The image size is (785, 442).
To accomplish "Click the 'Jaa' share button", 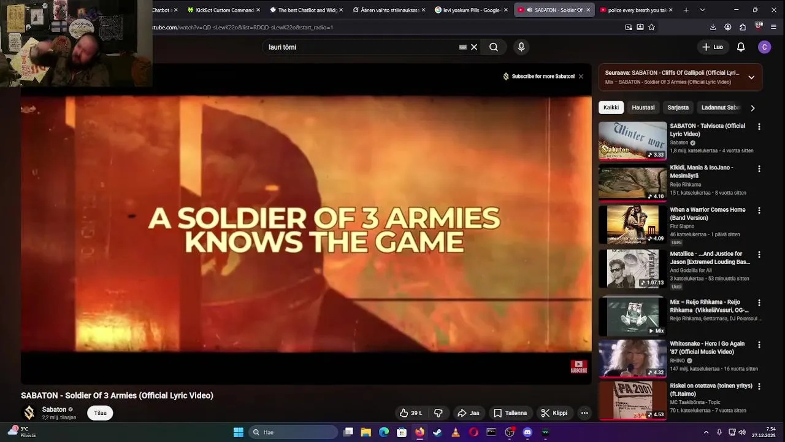I will (469, 413).
